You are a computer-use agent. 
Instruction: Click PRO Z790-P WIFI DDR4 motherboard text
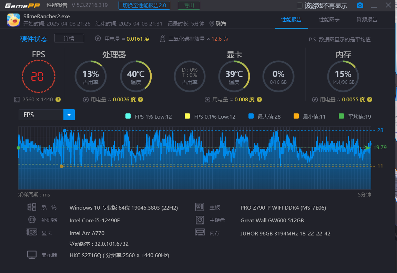coord(283,208)
